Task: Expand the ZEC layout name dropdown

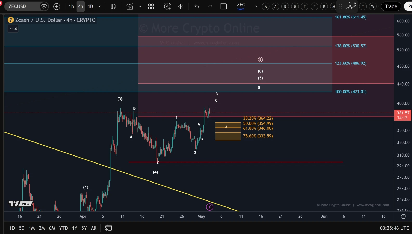Action: [x=257, y=6]
